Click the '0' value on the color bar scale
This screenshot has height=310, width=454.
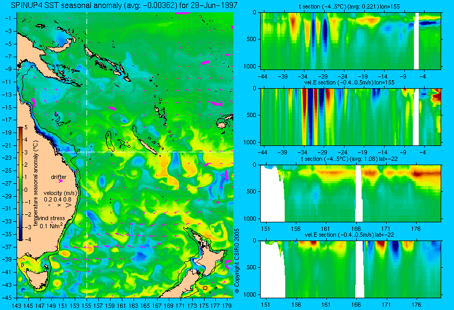[26, 190]
